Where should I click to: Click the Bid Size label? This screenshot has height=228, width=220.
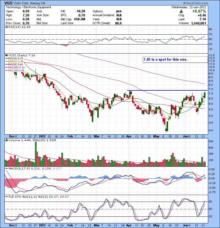point(42,23)
